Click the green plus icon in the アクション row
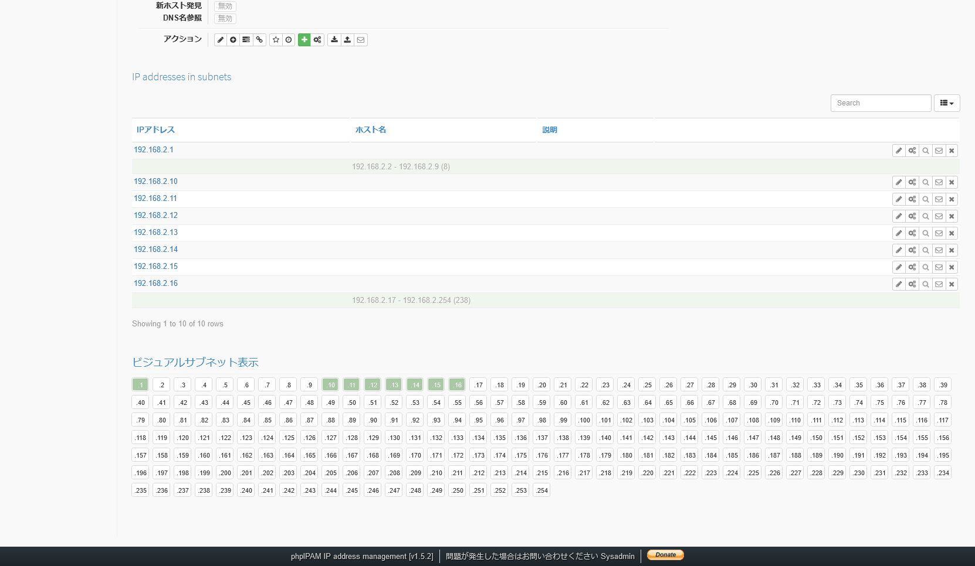 tap(304, 40)
